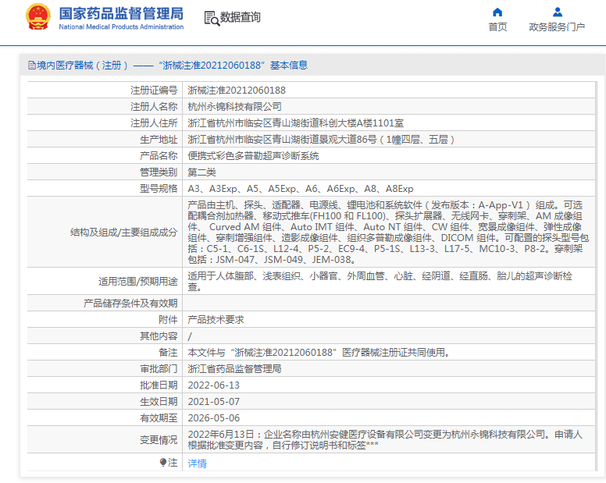This screenshot has height=483, width=606.
Task: Click the NMPA national emblem logo
Action: (37, 16)
